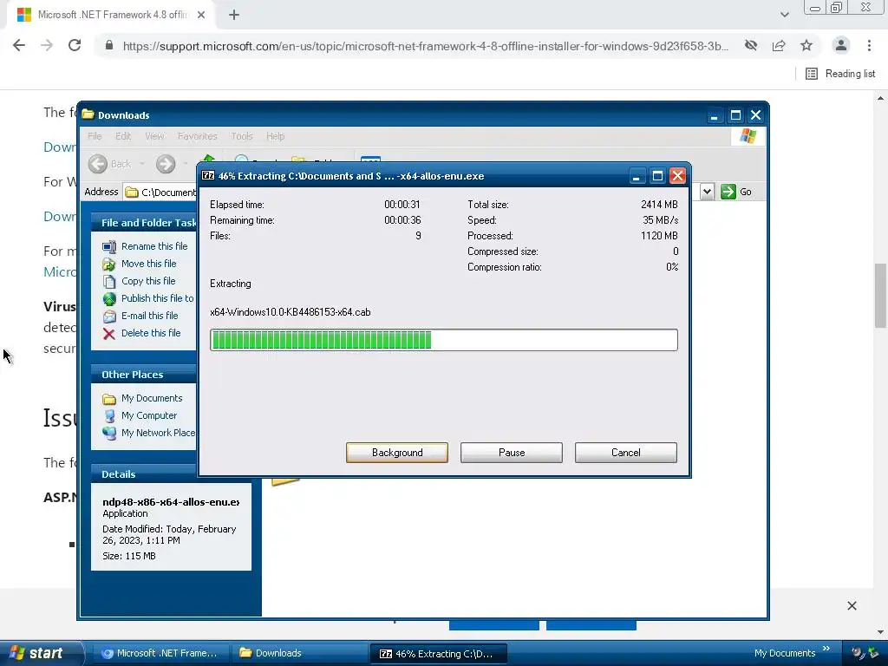The width and height of the screenshot is (888, 666).
Task: Click browser back arrow
Action: [19, 45]
